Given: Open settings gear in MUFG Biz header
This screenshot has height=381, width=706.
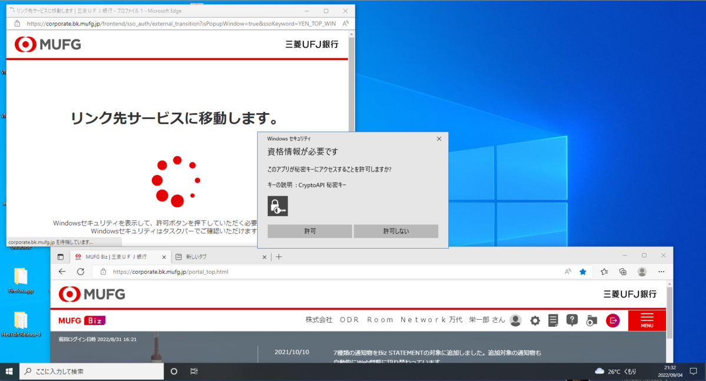Looking at the screenshot, I should [x=535, y=320].
